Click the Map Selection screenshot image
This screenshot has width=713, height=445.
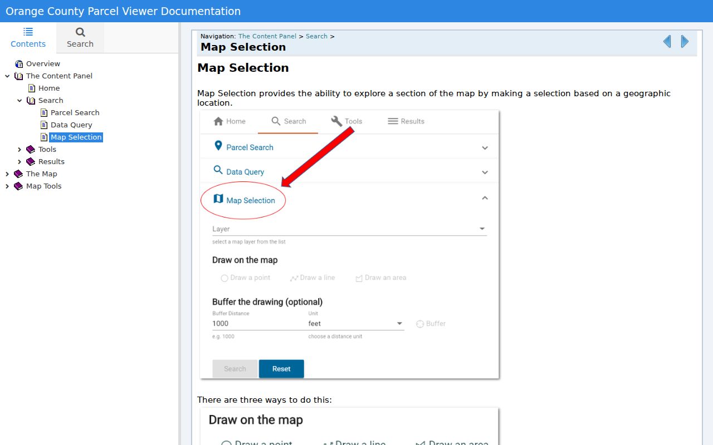[349, 244]
